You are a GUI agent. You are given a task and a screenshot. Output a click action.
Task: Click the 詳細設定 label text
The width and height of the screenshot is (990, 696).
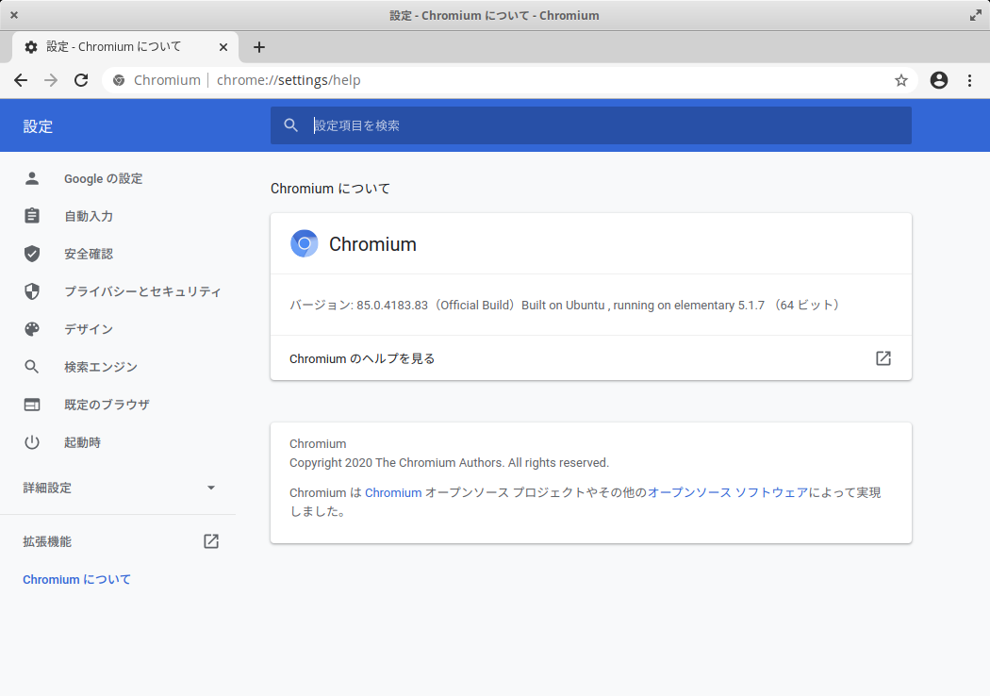tap(47, 488)
